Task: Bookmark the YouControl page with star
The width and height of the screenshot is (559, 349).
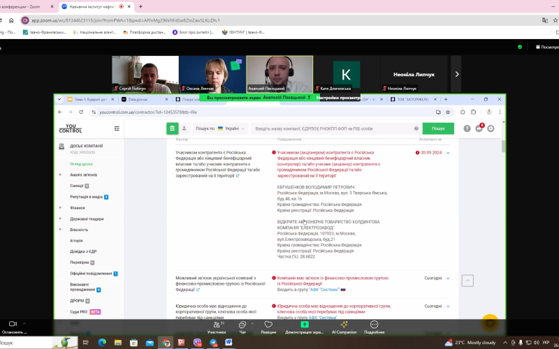Action: (448, 112)
